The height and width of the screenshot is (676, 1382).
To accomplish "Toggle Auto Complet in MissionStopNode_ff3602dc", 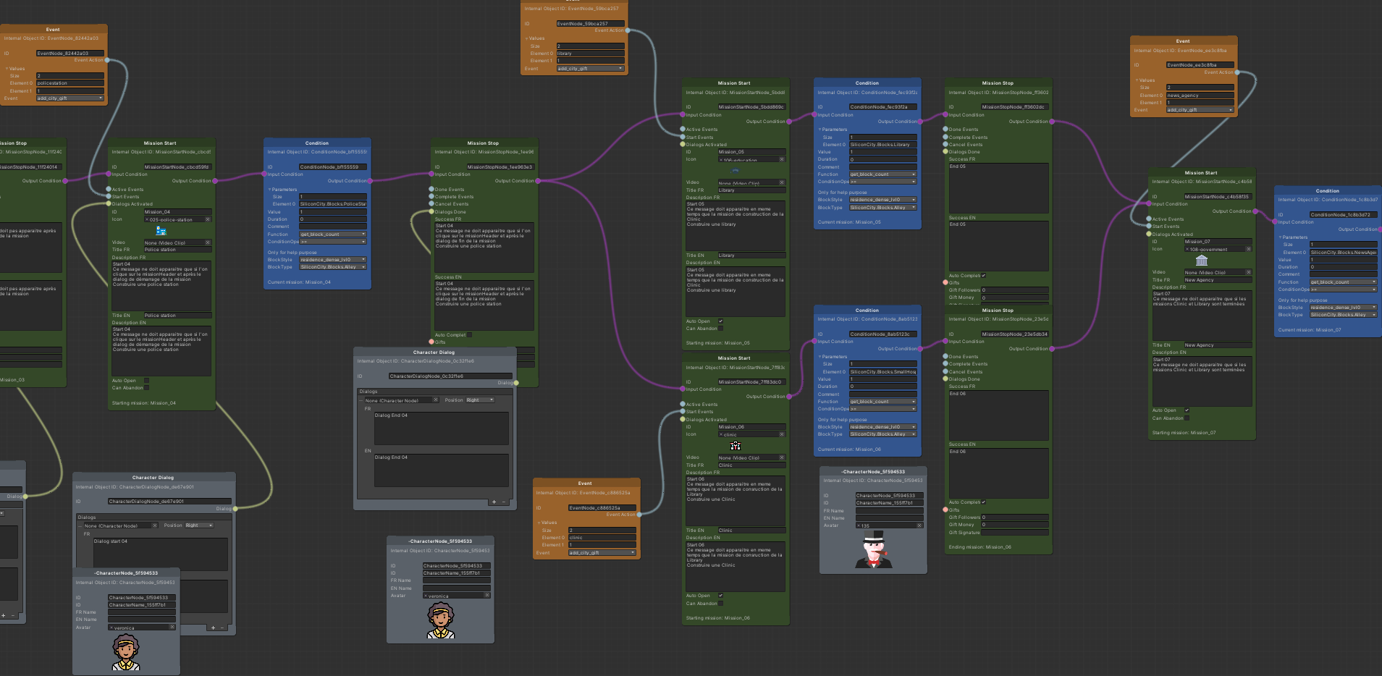I will (x=983, y=275).
